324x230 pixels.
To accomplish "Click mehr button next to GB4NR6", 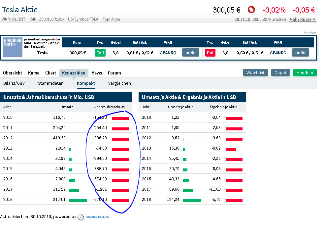I will pos(301,52).
